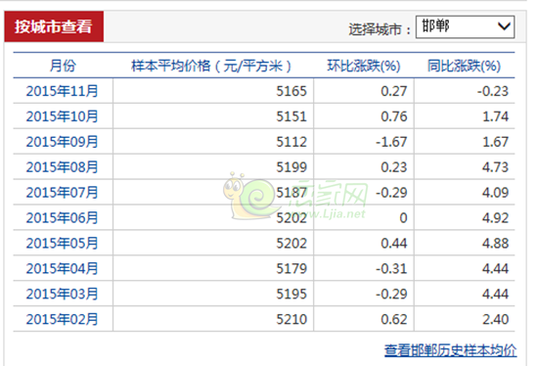Select the 2015年04月 row label
Viewport: 538px width, 366px height.
tap(62, 268)
